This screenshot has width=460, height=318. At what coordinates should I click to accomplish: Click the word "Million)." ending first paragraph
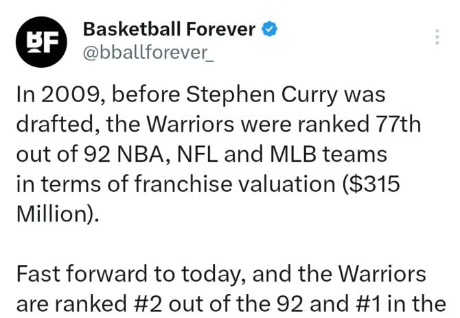click(58, 215)
